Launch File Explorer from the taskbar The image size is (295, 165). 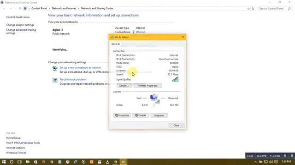[x=28, y=162]
